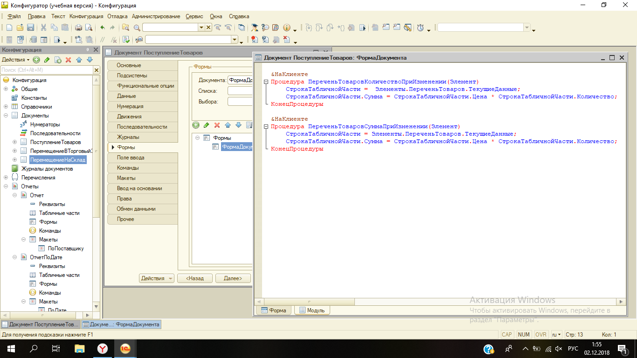The height and width of the screenshot is (358, 637).
Task: Select ПоПоставщику layout in tree
Action: coord(66,248)
